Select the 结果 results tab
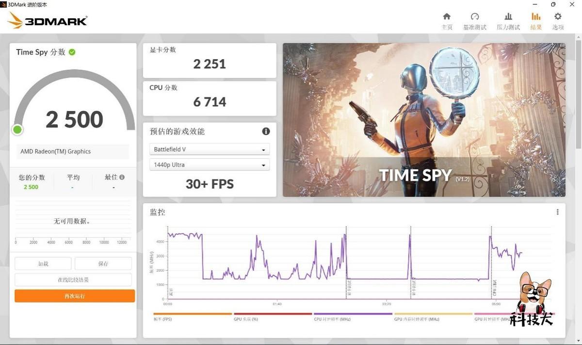582x345 pixels. click(536, 21)
